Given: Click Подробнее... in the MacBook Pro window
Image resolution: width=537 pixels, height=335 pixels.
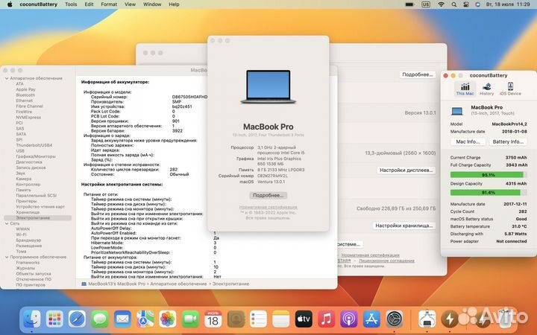Looking at the screenshot, I should pyautogui.click(x=268, y=195).
